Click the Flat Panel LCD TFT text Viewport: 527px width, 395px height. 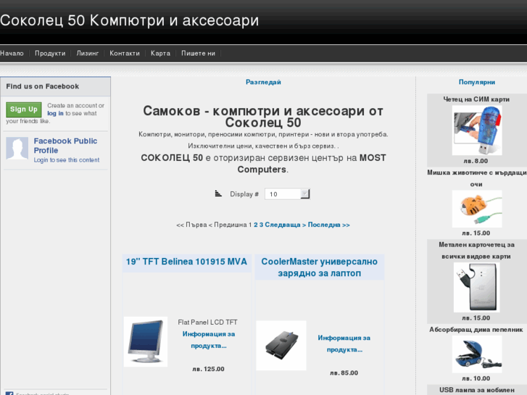[208, 323]
